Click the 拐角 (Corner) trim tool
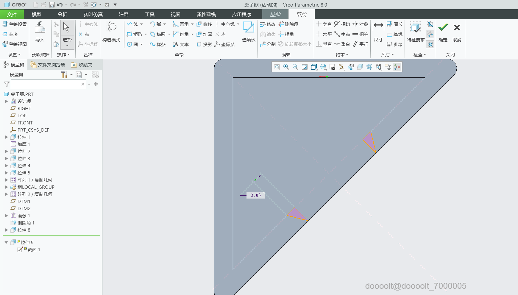The width and height of the screenshot is (518, 295). (x=286, y=34)
